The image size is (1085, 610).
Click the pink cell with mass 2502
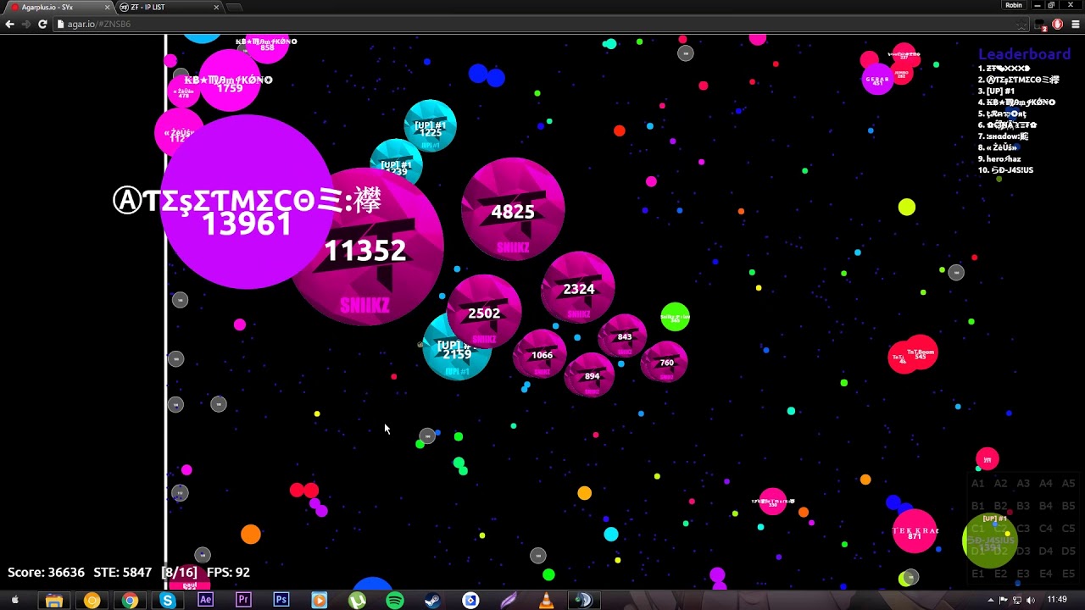(484, 312)
